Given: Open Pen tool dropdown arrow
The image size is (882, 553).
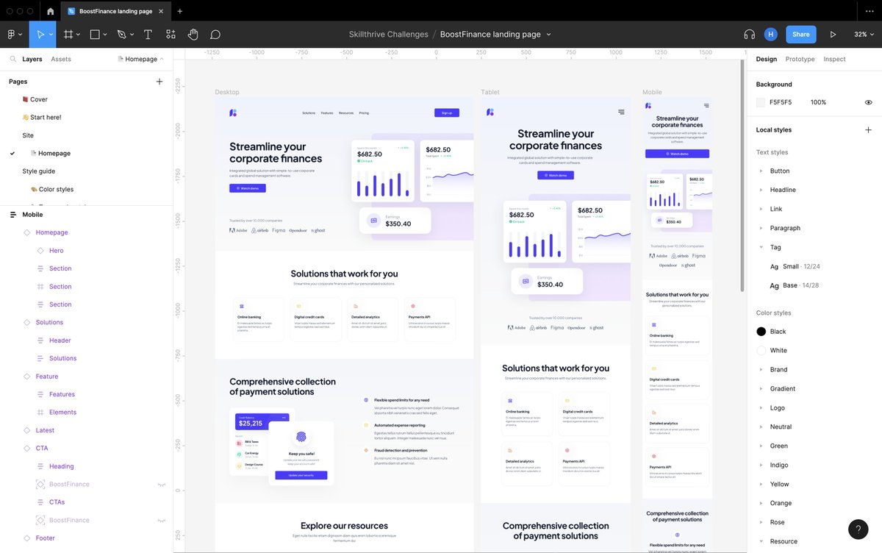Looking at the screenshot, I should (x=132, y=35).
